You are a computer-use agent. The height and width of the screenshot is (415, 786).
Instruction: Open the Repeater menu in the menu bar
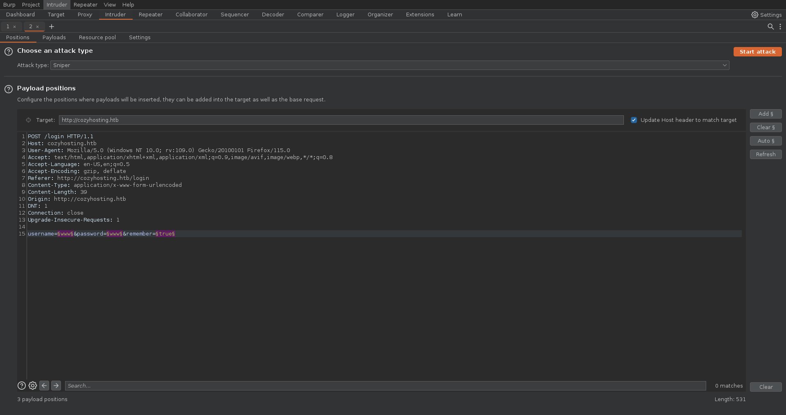86,4
